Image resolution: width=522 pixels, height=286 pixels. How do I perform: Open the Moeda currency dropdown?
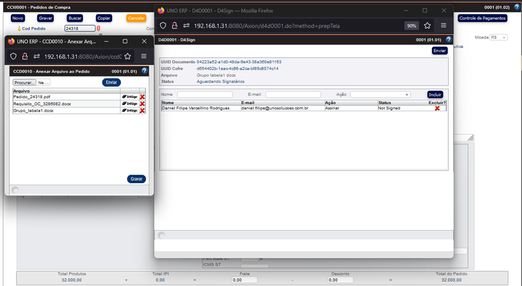[498, 38]
